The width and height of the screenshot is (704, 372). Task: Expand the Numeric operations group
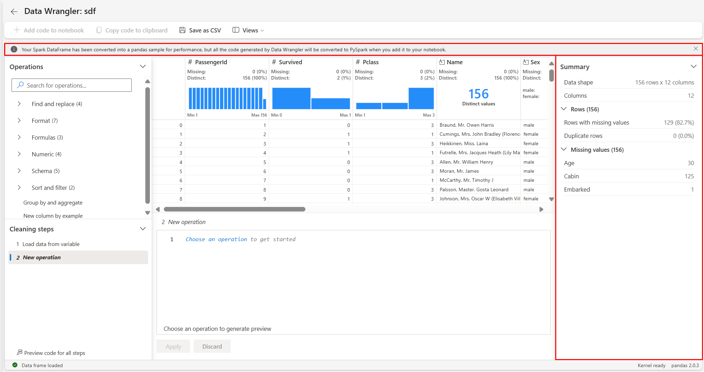(19, 154)
